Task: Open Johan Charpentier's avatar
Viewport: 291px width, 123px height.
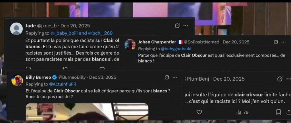Action: tap(130, 45)
